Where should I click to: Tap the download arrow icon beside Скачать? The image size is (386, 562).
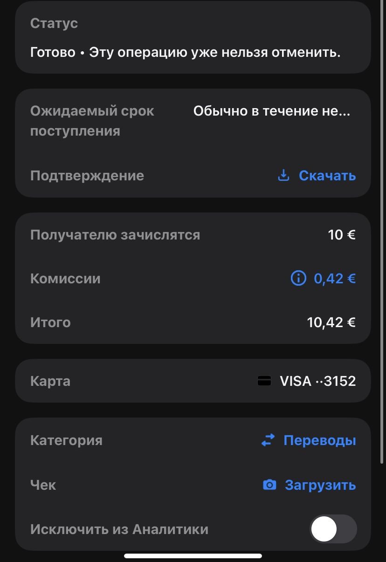[283, 175]
